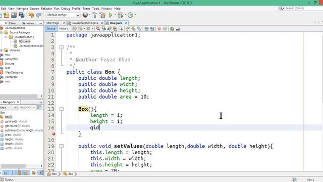Switch to the Services tab
This screenshot has width=323, height=182.
(x=28, y=23)
